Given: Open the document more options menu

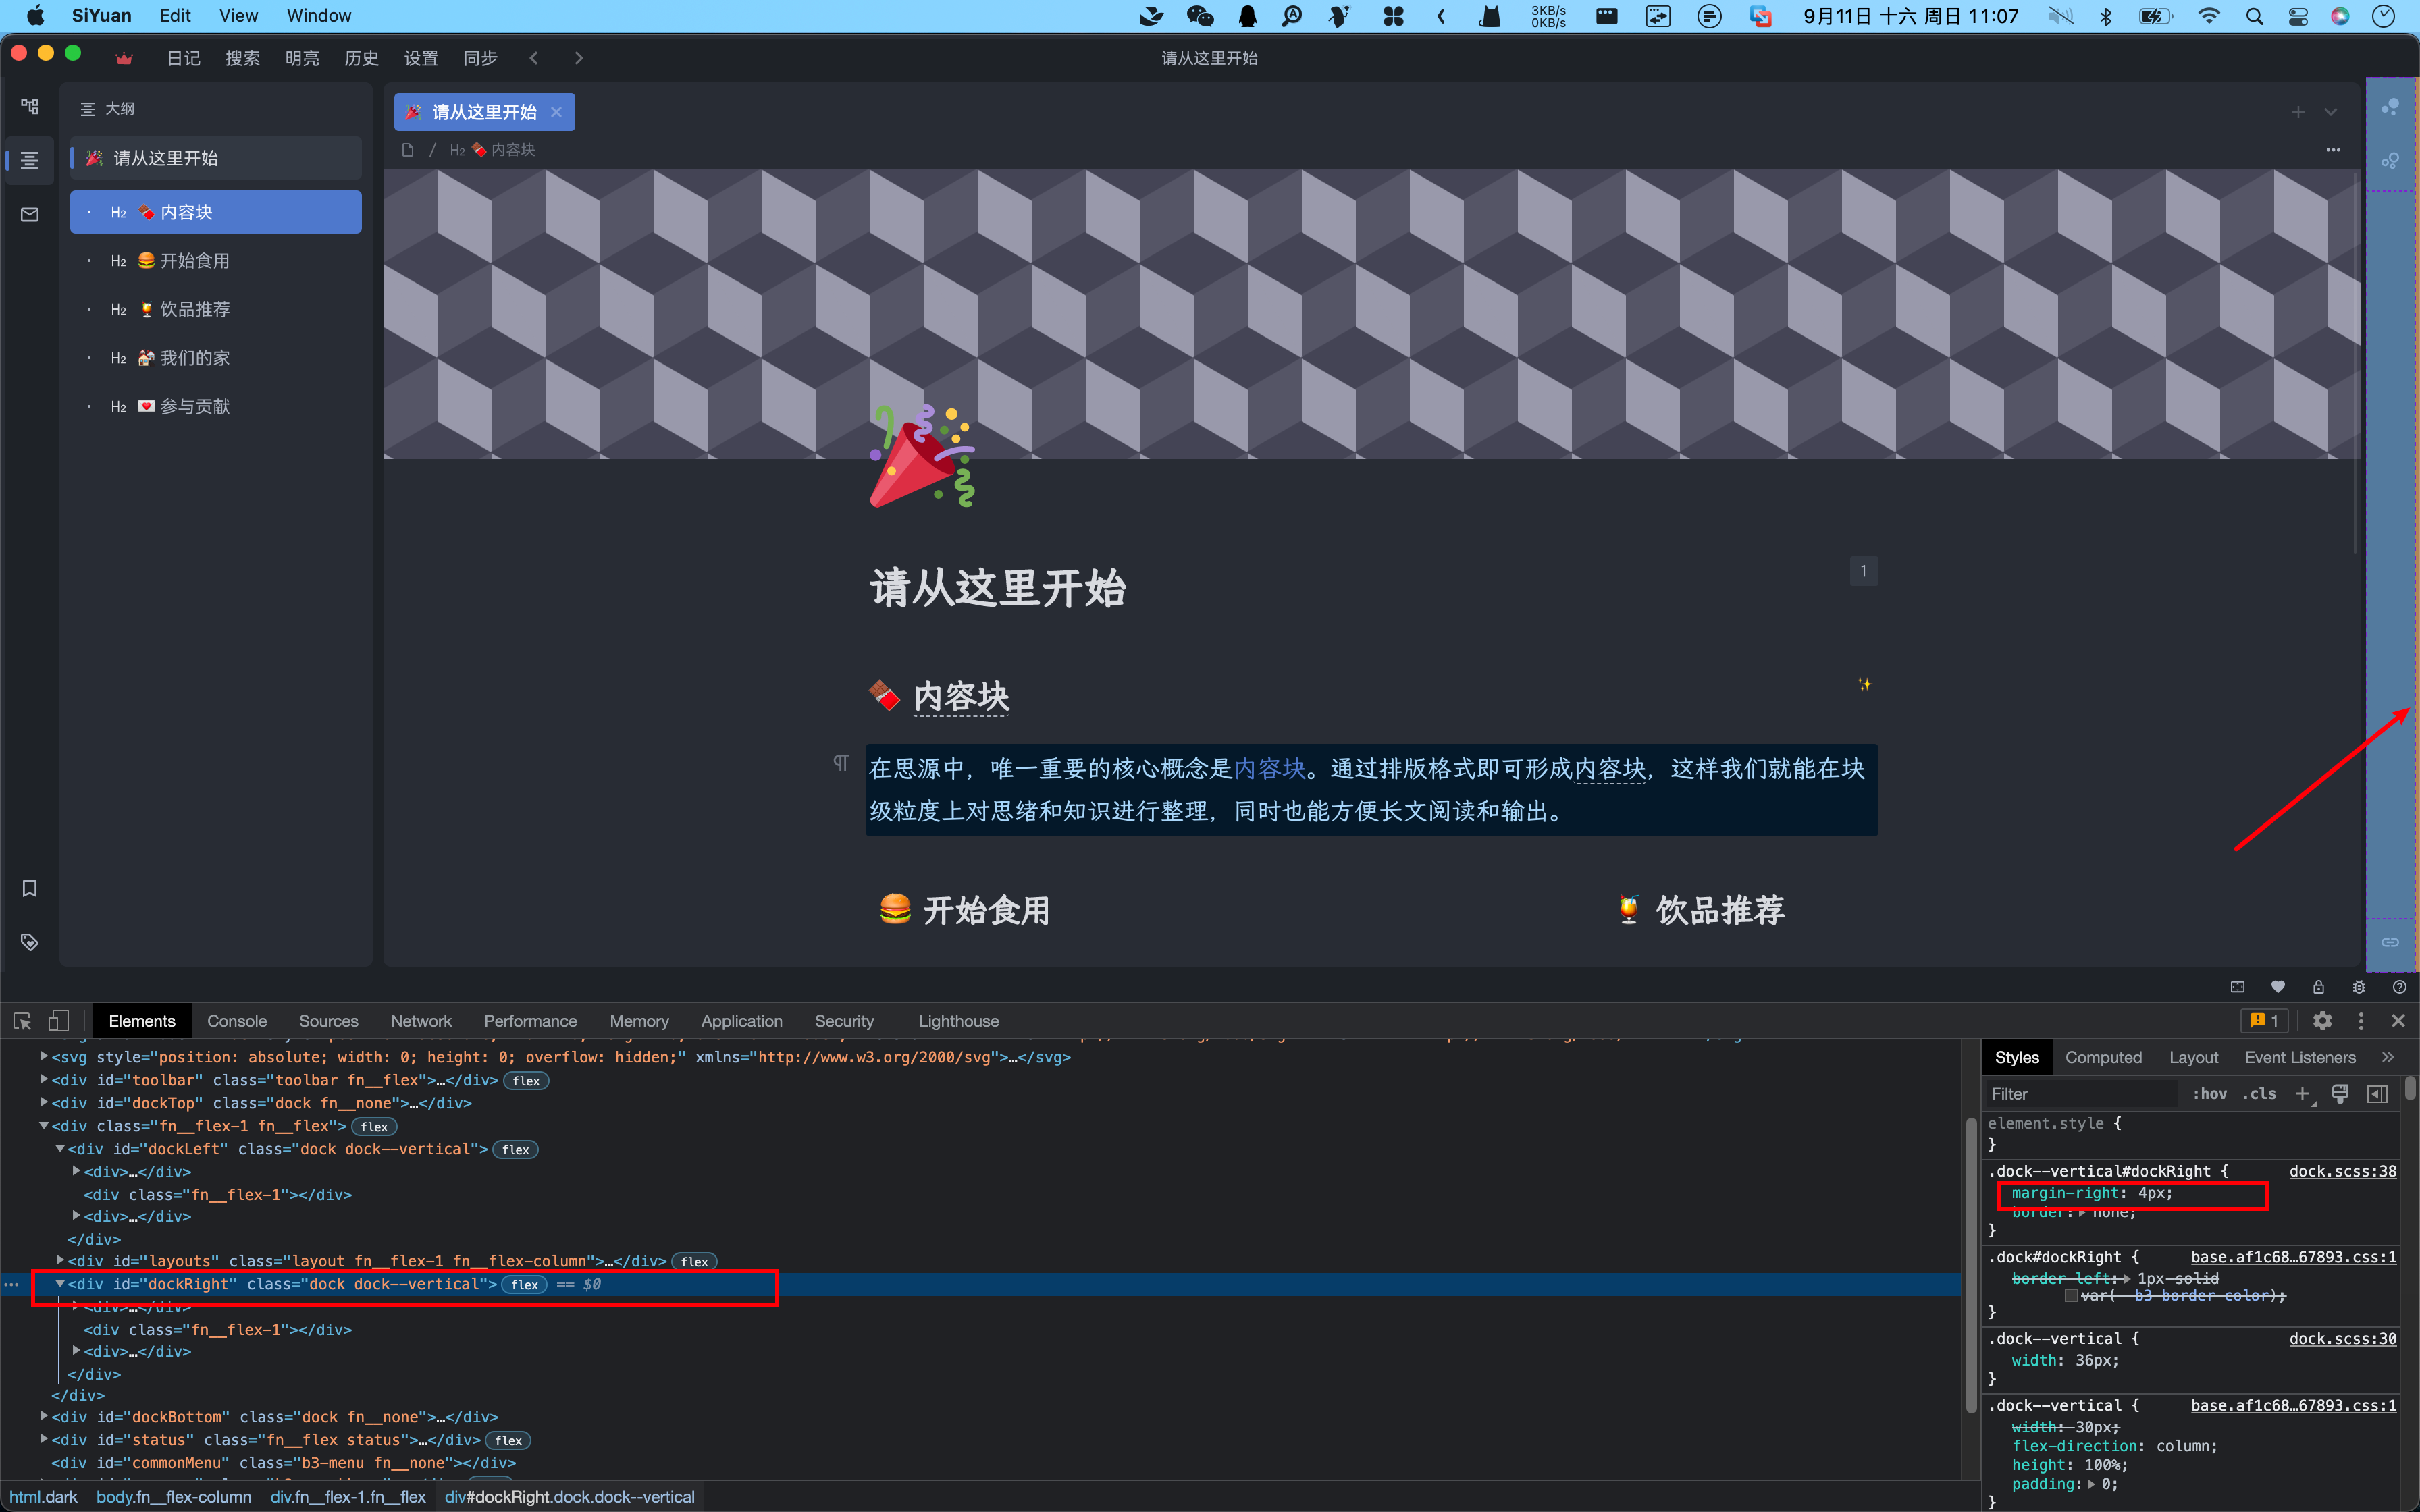Looking at the screenshot, I should (2333, 149).
